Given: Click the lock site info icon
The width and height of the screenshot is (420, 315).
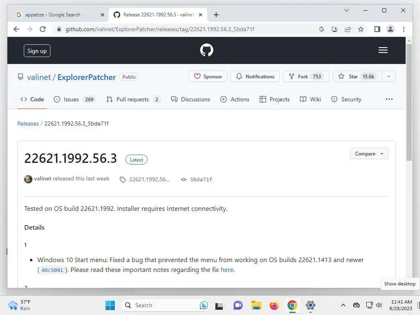Looking at the screenshot, I should coord(59,29).
